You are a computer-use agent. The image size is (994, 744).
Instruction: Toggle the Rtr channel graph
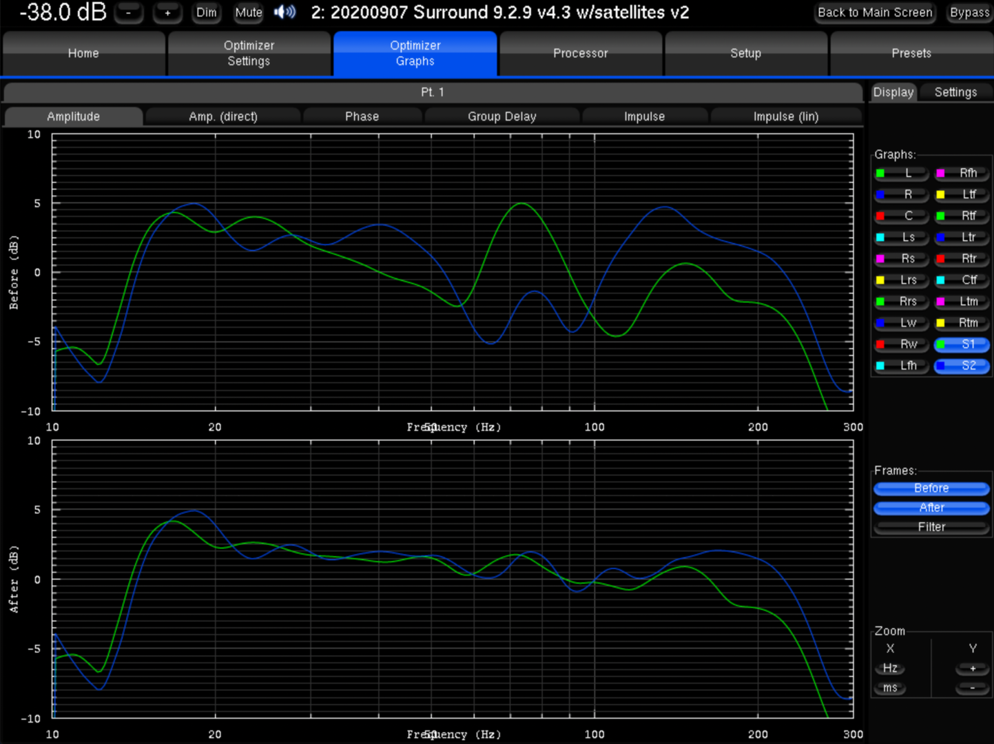[x=962, y=258]
